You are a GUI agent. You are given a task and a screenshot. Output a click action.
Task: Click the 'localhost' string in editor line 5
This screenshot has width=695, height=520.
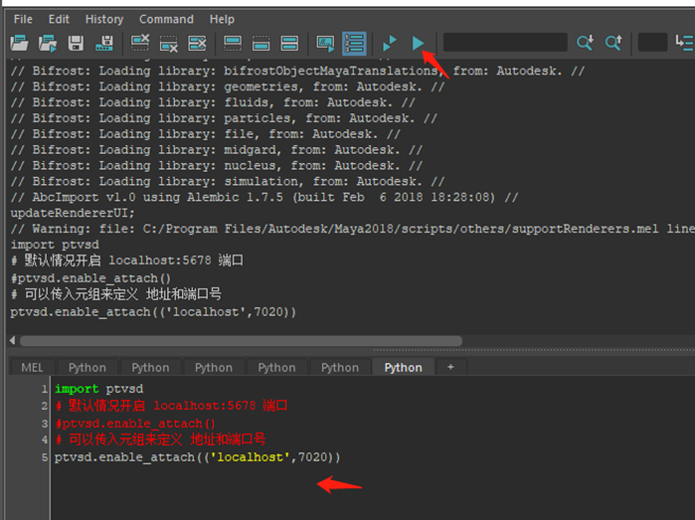pyautogui.click(x=250, y=457)
